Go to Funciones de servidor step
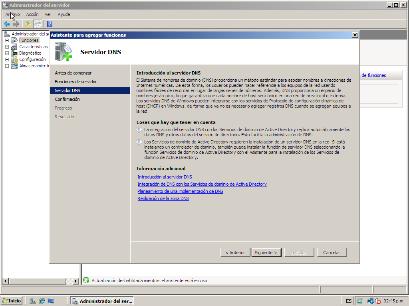This screenshot has height=306, width=409. coord(75,82)
